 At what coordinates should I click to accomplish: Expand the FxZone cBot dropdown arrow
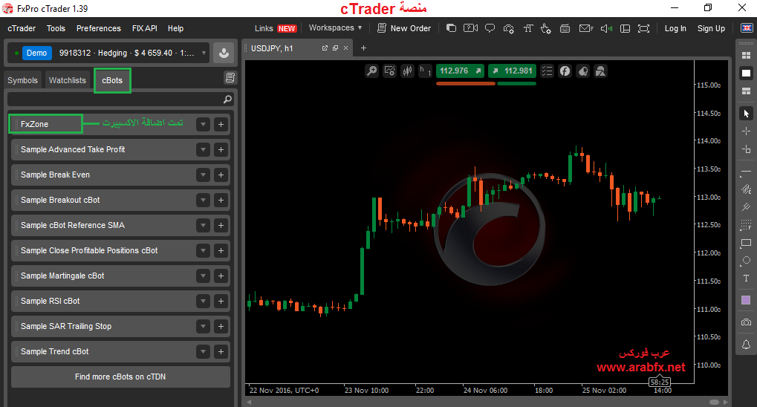coord(204,125)
